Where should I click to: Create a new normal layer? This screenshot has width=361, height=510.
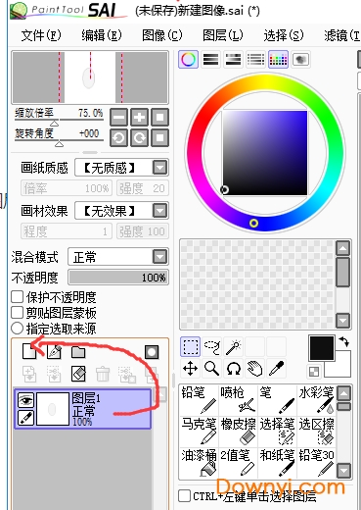[29, 351]
